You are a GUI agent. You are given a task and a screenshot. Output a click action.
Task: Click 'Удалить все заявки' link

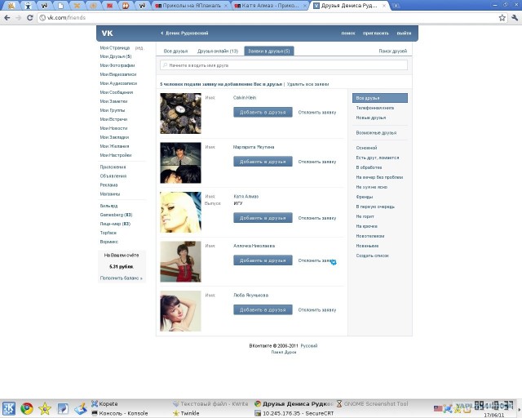(x=308, y=84)
